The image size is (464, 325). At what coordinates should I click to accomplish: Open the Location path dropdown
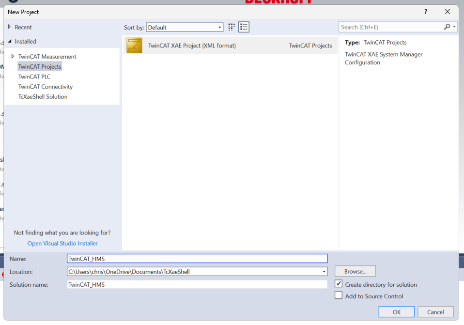pyautogui.click(x=324, y=271)
